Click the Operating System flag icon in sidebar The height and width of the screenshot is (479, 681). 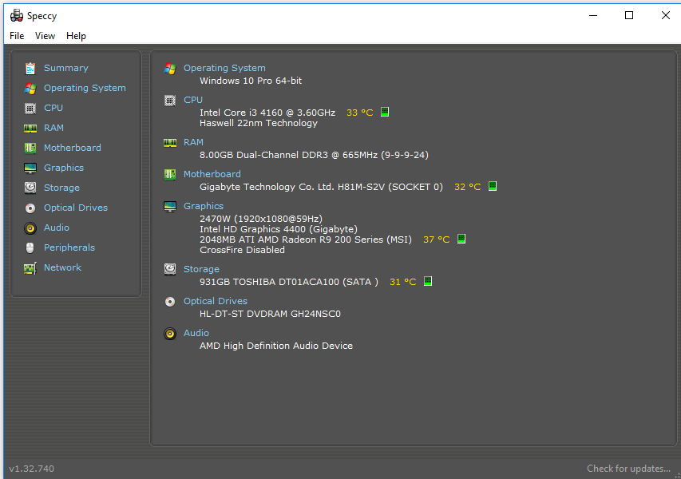point(30,88)
